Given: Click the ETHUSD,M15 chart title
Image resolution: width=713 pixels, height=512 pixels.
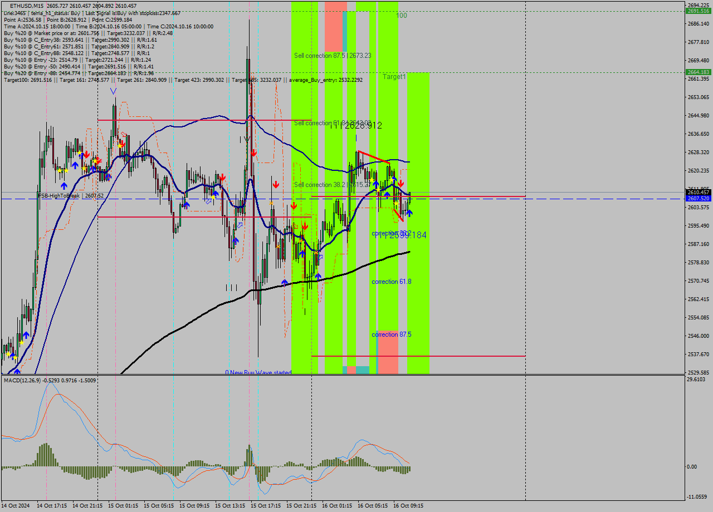Looking at the screenshot, I should pyautogui.click(x=73, y=6).
